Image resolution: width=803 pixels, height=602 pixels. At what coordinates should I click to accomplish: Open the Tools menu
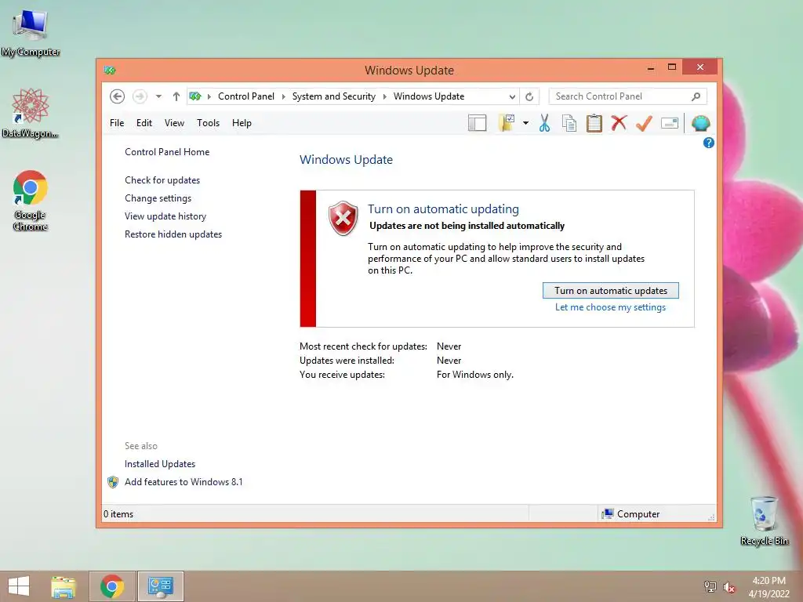pos(208,123)
